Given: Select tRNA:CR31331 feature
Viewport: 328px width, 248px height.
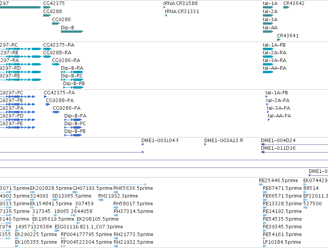Looking at the screenshot, I should 166,15.
